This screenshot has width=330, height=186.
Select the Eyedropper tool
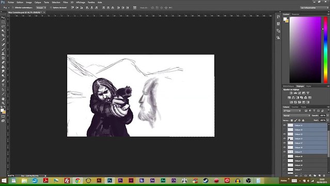point(3,40)
